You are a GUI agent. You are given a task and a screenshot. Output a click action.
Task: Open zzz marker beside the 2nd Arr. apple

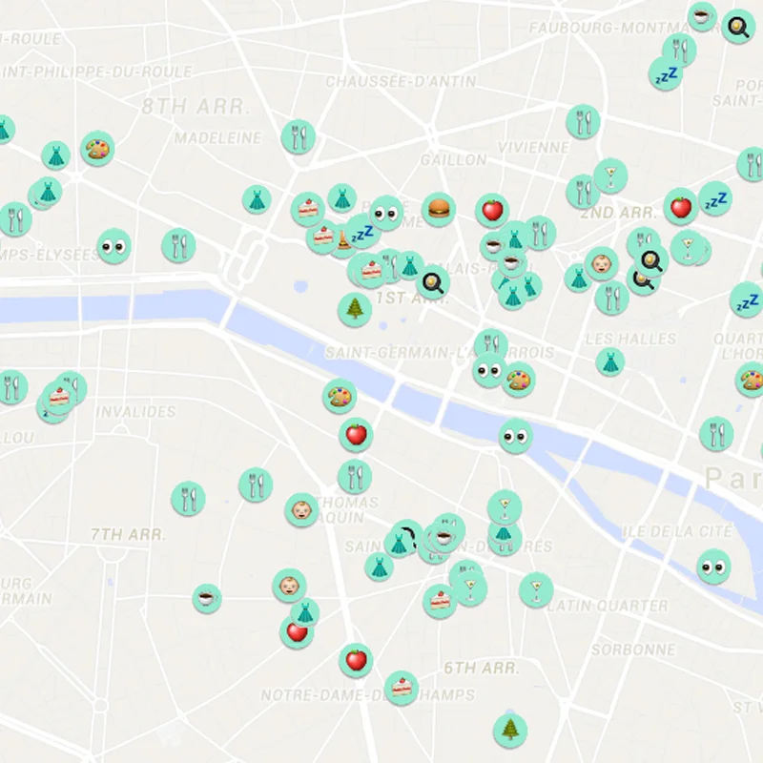point(714,198)
